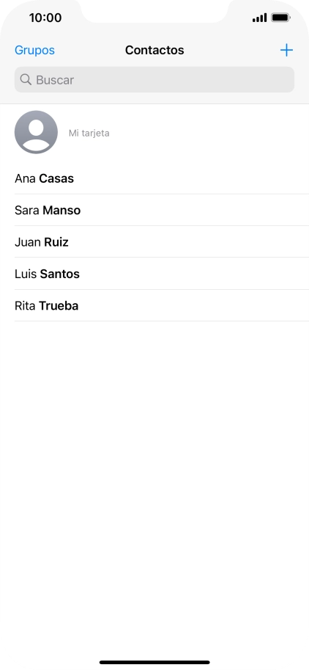The height and width of the screenshot is (670, 309).
Task: Tap the first name Rita
Action: coord(25,306)
